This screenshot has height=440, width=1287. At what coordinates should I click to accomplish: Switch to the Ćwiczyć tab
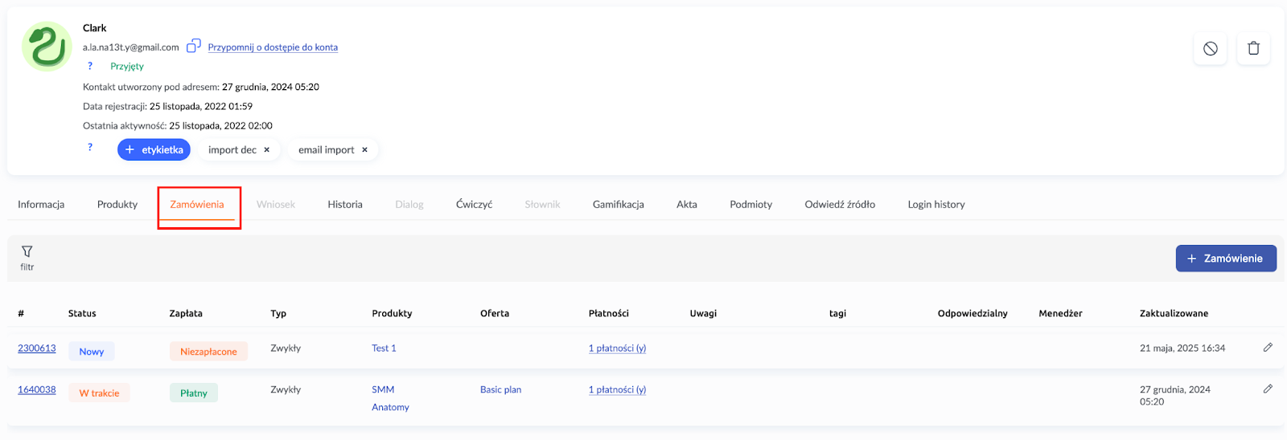(x=475, y=205)
